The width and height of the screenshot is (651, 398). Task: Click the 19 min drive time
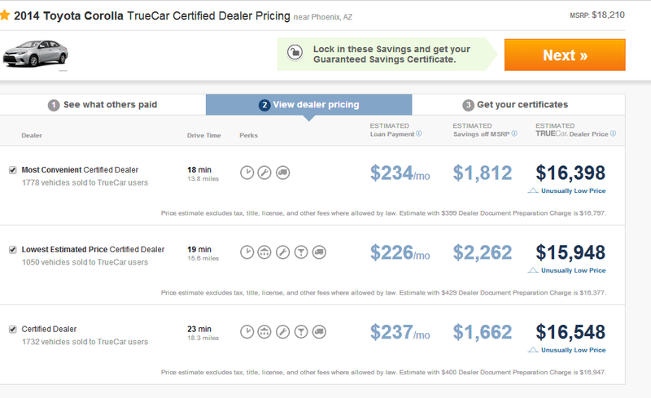199,250
